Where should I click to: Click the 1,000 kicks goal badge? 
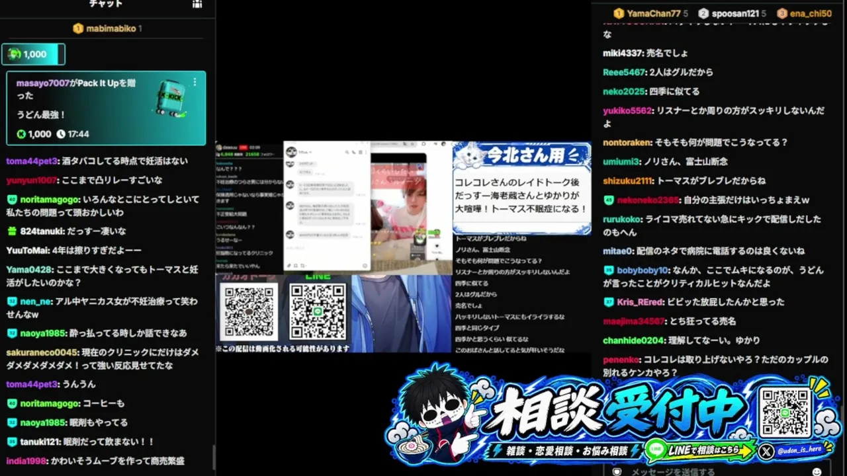33,54
